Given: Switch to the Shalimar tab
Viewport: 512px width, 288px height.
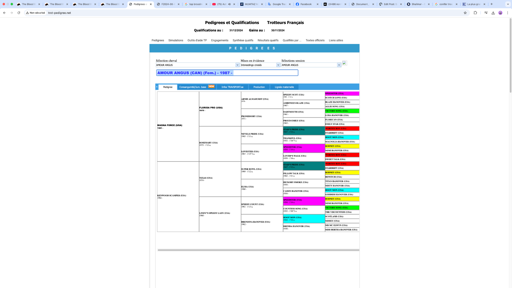Looking at the screenshot, I should coord(418,4).
